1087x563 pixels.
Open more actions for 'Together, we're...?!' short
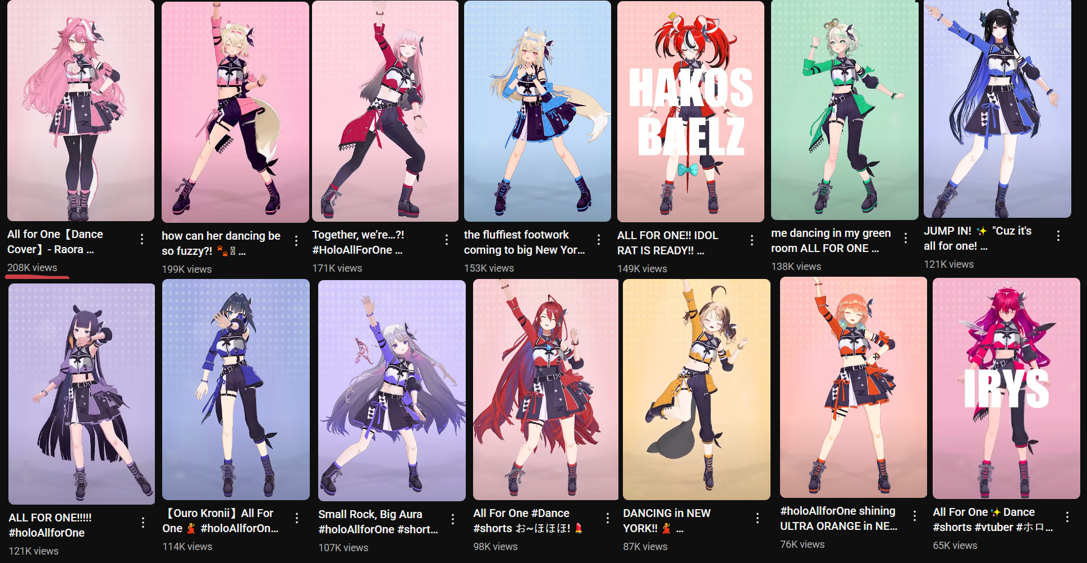[447, 240]
